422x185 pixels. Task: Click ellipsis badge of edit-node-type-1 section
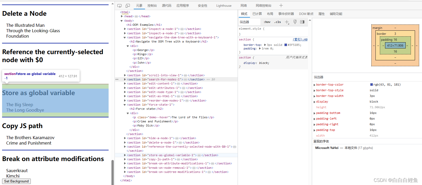point(182,92)
